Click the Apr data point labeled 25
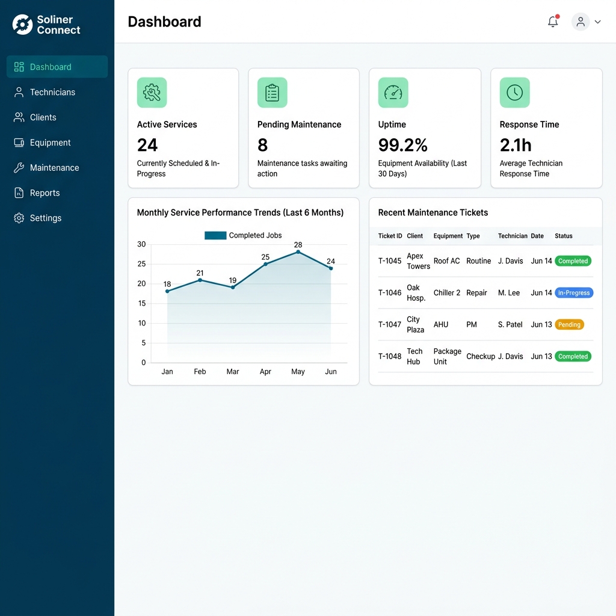The width and height of the screenshot is (616, 616). pyautogui.click(x=265, y=264)
